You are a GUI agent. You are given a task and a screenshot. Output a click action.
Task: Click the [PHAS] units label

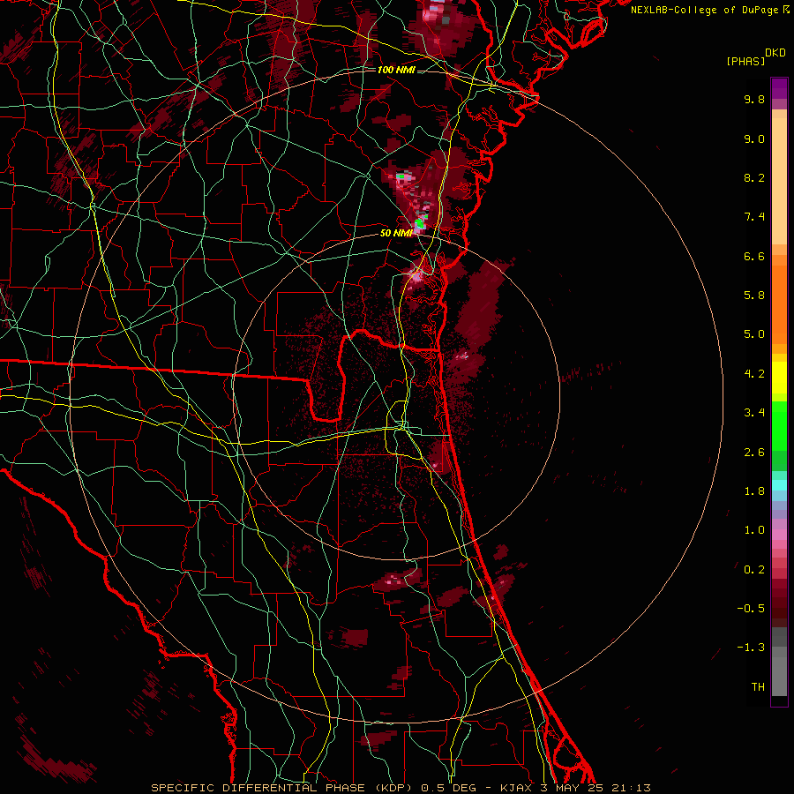click(745, 62)
